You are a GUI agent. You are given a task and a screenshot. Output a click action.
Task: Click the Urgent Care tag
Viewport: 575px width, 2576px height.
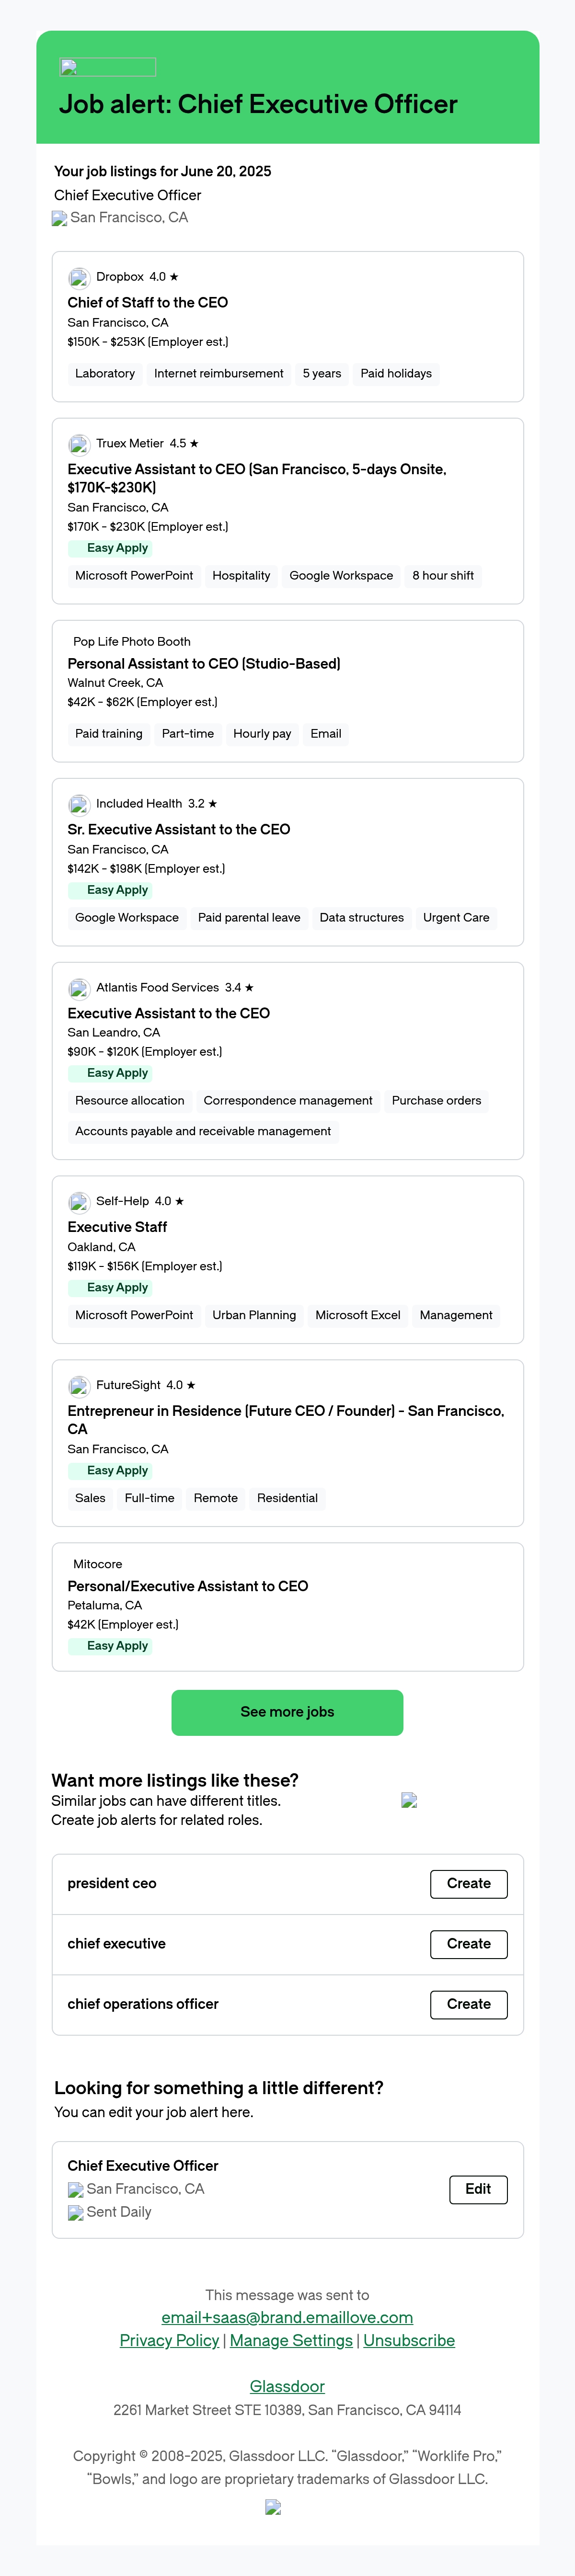pyautogui.click(x=456, y=918)
